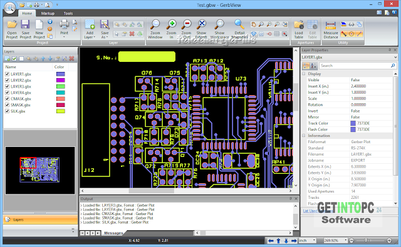
Task: Click red delete icon in Layers toolbar
Action: [x=71, y=59]
